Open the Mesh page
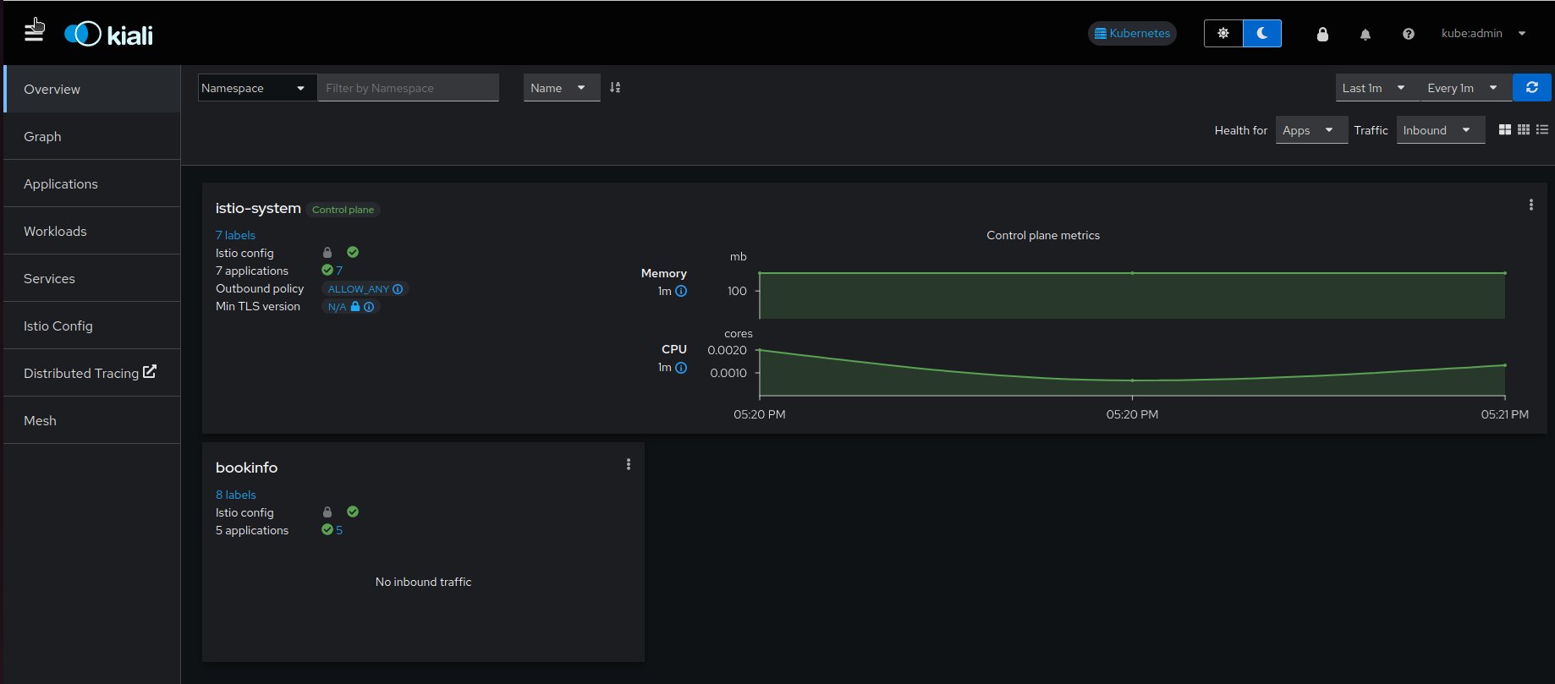This screenshot has width=1555, height=684. point(92,420)
